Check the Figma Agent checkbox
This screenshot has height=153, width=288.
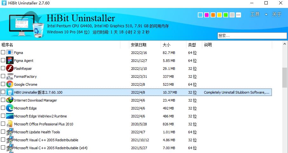[x=3, y=60]
